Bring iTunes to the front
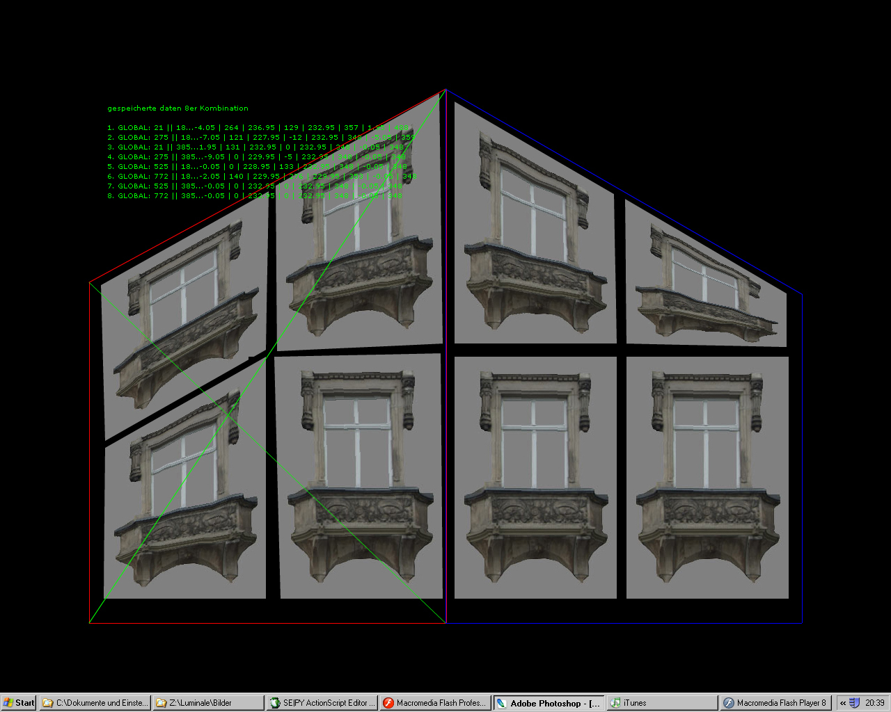Image resolution: width=891 pixels, height=712 pixels. pos(663,703)
